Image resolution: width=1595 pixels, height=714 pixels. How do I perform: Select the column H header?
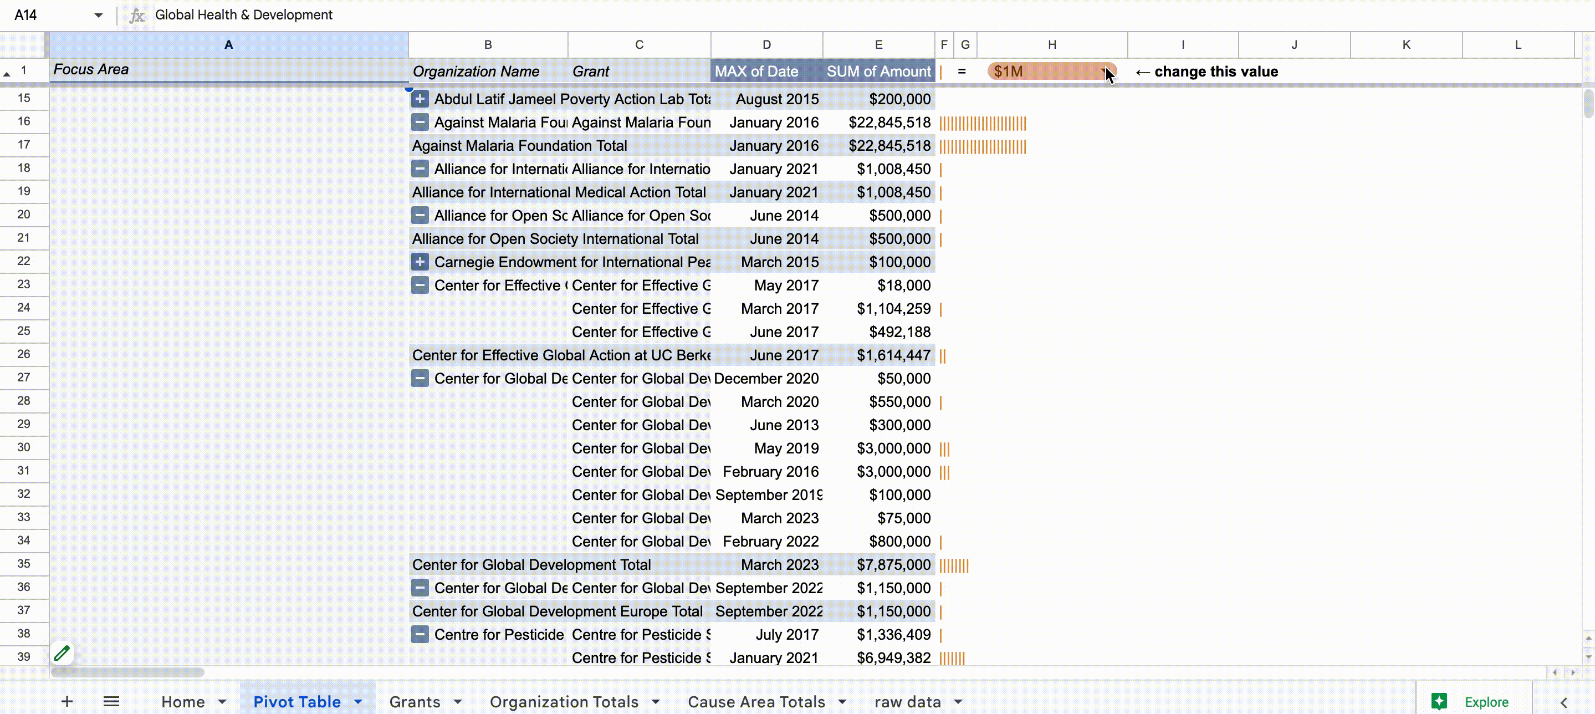click(x=1051, y=44)
